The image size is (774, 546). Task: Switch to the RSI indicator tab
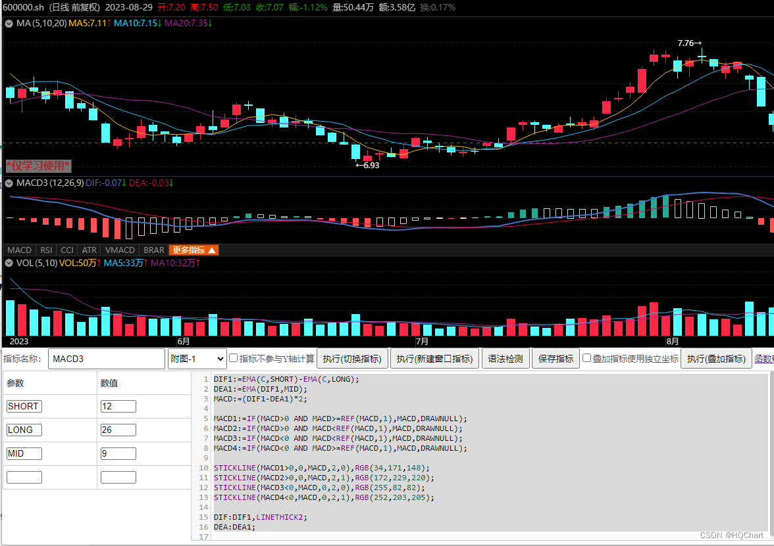[46, 250]
